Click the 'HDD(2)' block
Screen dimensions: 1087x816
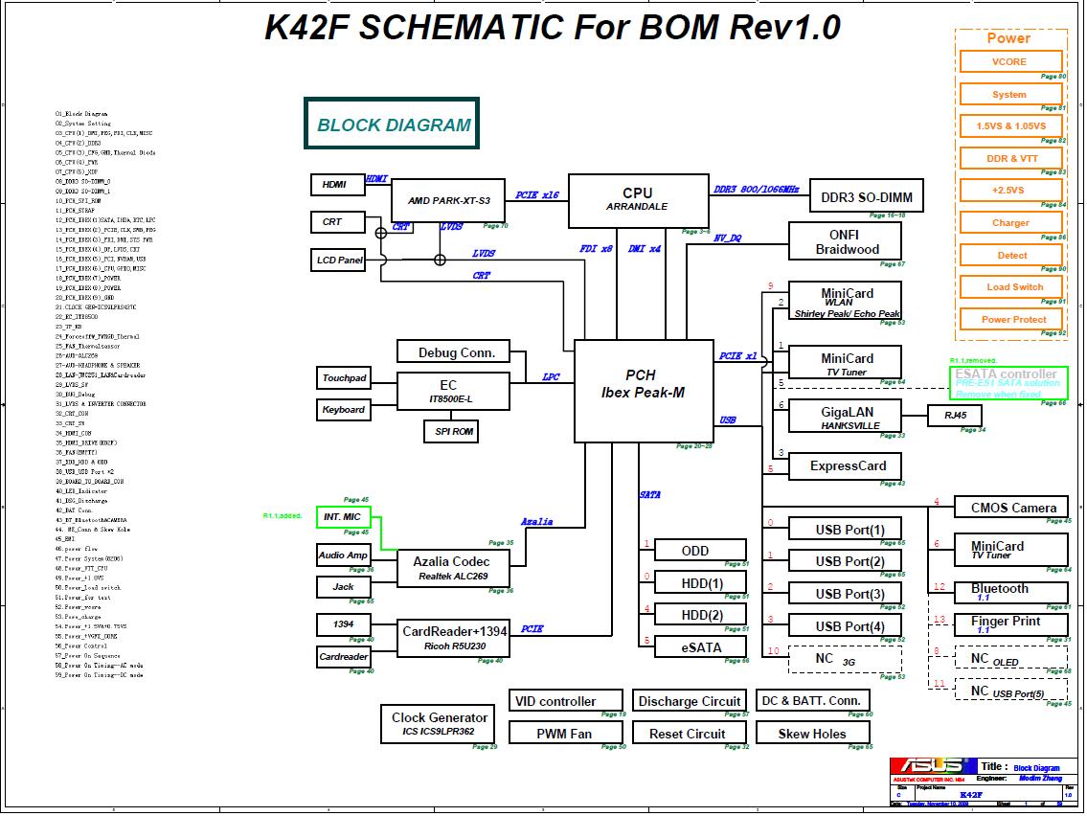click(x=700, y=615)
